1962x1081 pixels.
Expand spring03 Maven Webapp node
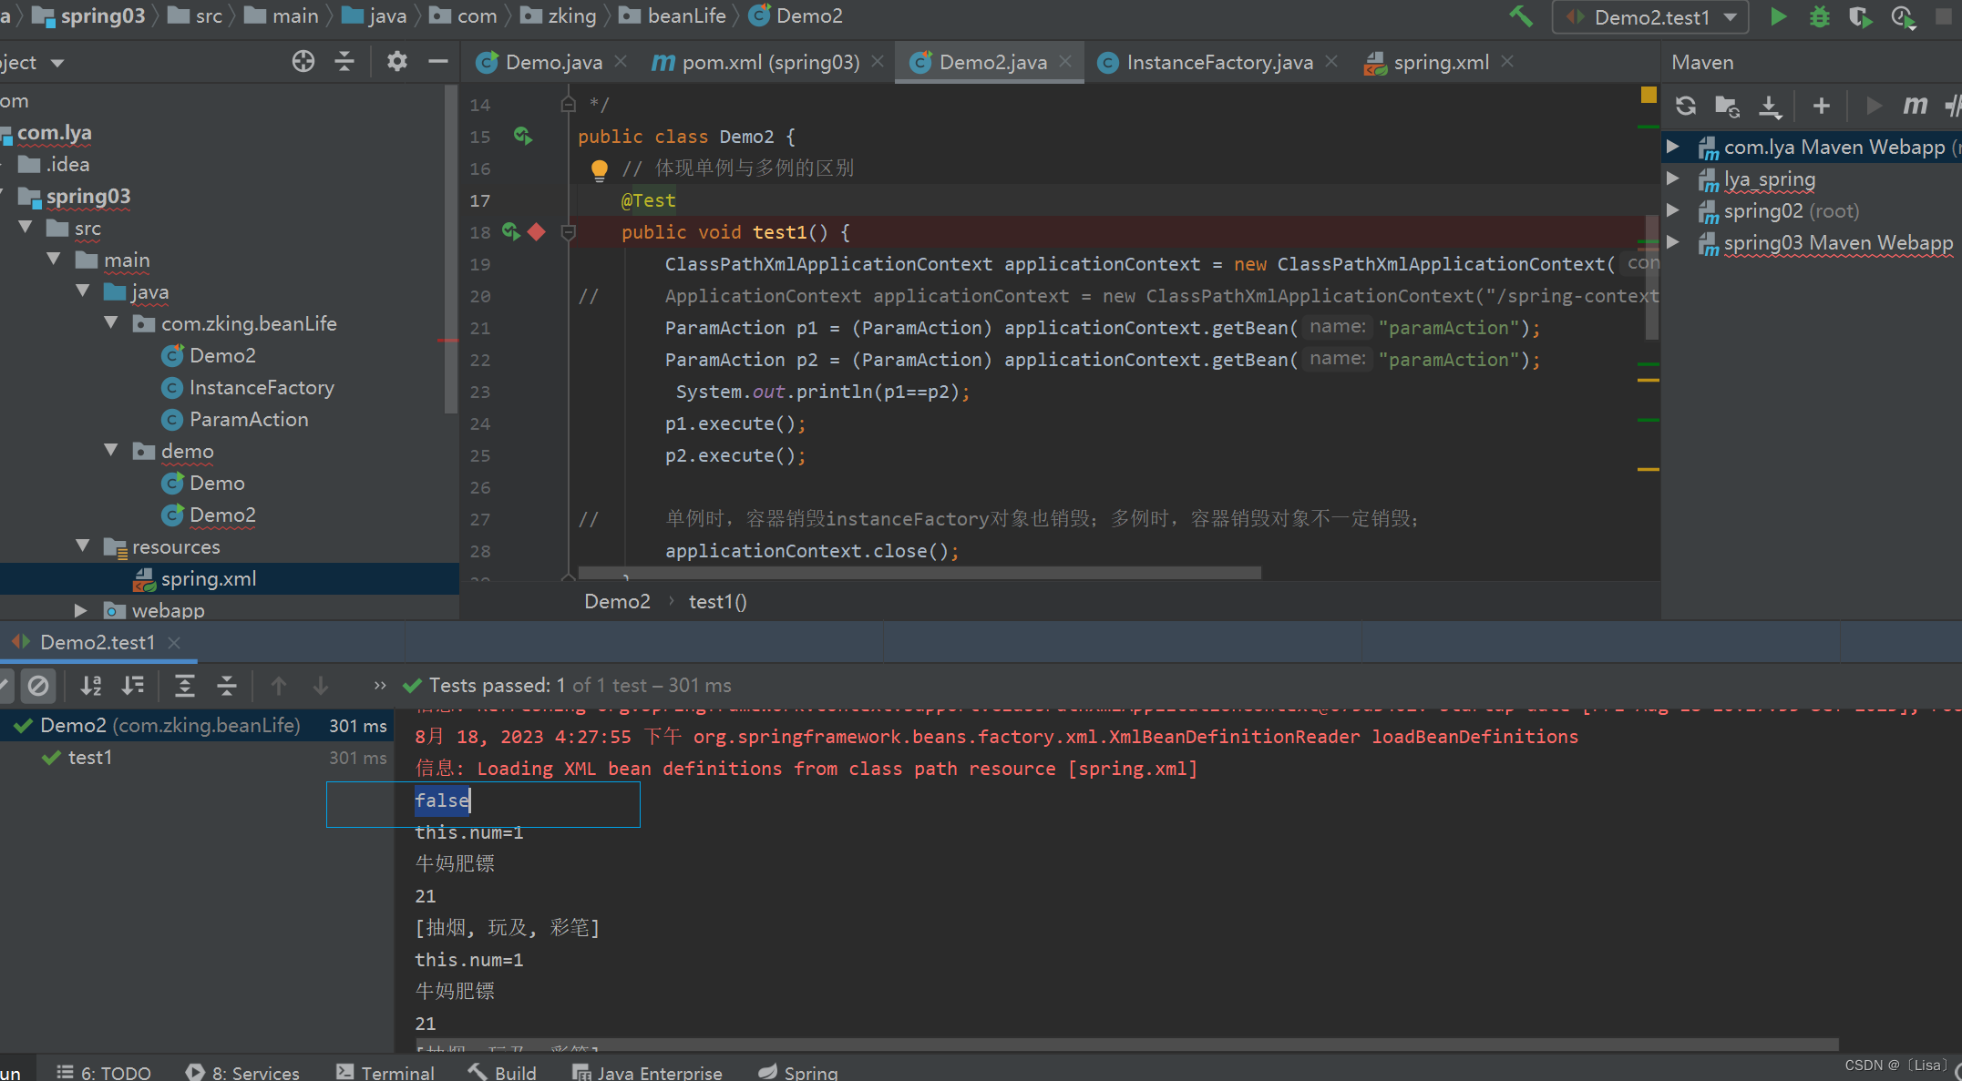1673,242
